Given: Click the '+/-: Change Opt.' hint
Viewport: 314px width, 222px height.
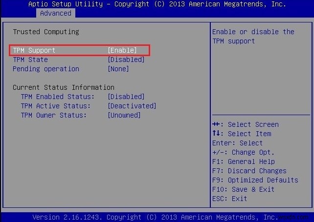Looking at the screenshot, I should (243, 152).
